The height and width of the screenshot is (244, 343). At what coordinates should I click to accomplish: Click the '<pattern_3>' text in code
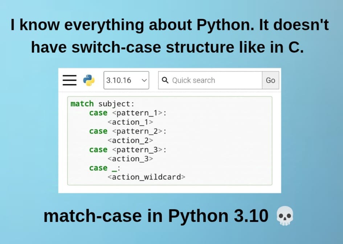137,150
